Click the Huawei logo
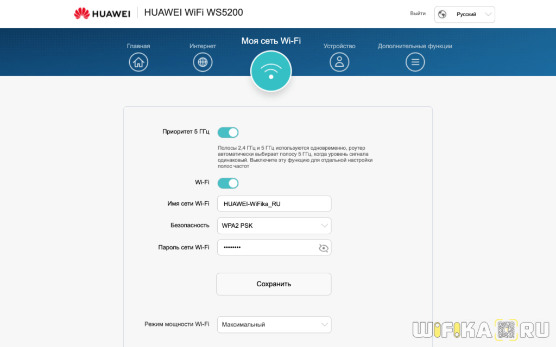The image size is (556, 347). pos(102,14)
